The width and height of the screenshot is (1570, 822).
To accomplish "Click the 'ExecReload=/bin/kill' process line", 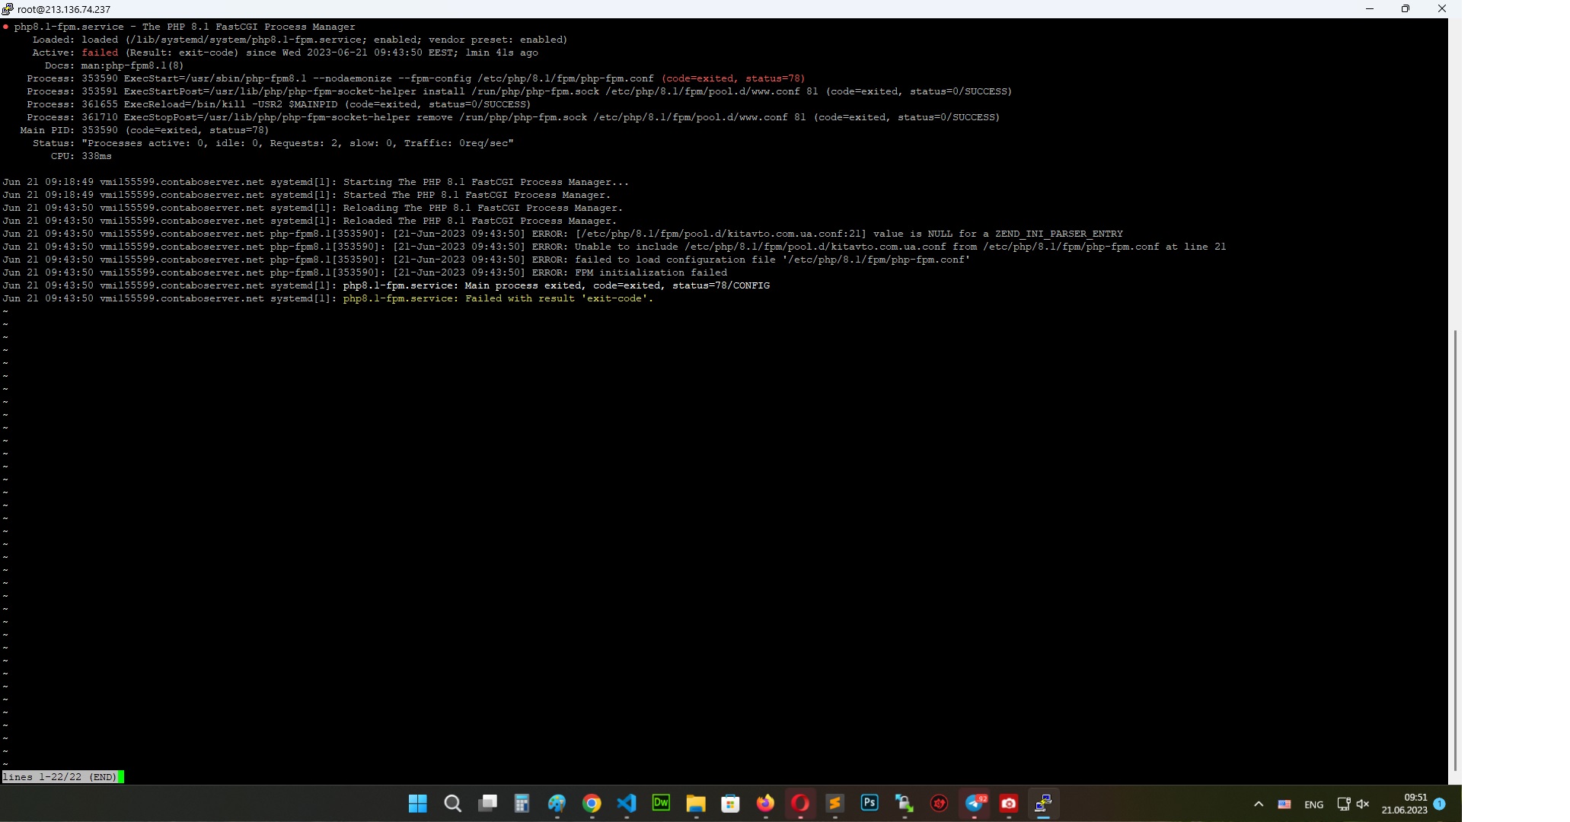I will 279,104.
